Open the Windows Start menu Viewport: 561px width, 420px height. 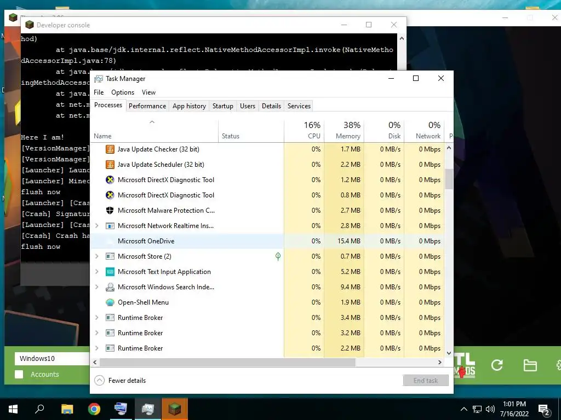[13, 409]
